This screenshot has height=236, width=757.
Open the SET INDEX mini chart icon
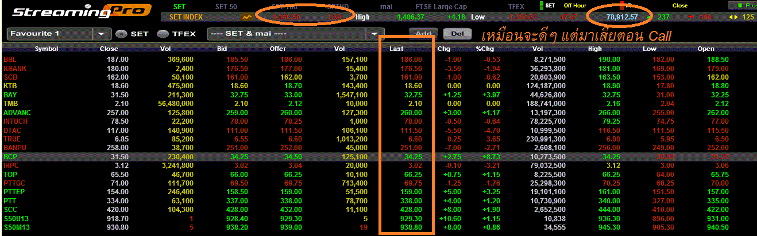[x=248, y=17]
